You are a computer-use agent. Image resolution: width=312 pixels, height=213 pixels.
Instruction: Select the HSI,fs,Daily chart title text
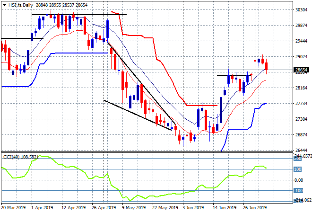coord(21,5)
